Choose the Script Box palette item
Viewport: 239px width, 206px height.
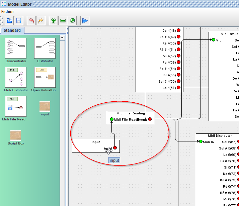click(x=16, y=136)
